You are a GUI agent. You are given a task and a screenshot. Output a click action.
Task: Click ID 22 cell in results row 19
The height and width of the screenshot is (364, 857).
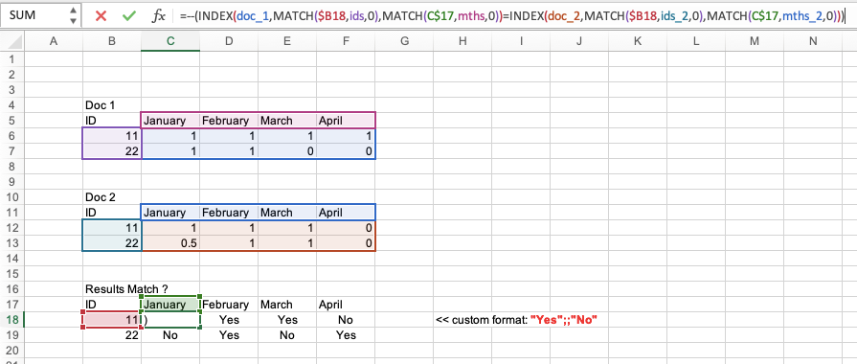coord(112,335)
